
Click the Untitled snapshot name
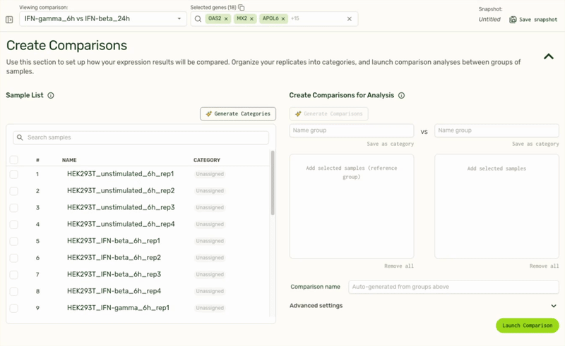[x=489, y=20]
